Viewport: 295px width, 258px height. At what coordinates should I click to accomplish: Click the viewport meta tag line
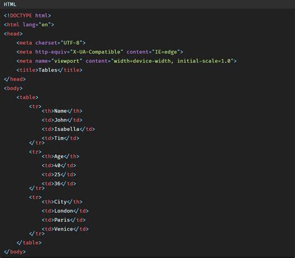coord(126,61)
